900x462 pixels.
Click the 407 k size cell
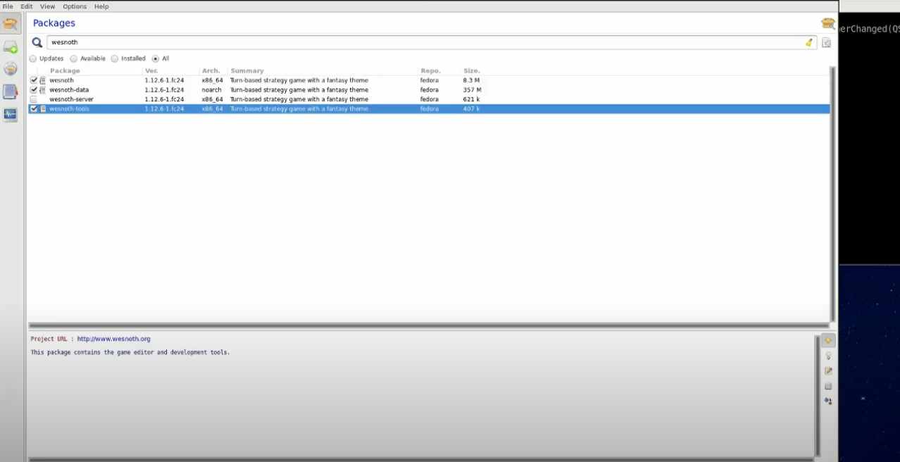tap(471, 109)
